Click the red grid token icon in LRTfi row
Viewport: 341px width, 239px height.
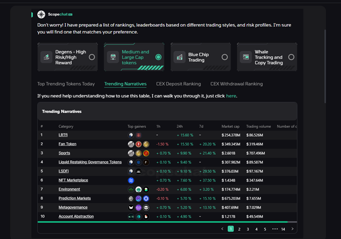[x=138, y=135]
